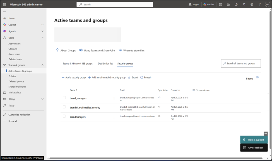This screenshot has height=161, width=272.
Task: Collapse the Teams & groups section
Action: tap(42, 65)
